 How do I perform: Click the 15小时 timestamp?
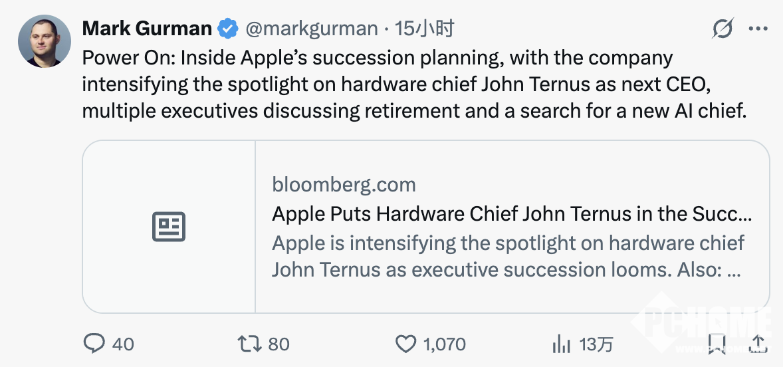click(x=425, y=29)
